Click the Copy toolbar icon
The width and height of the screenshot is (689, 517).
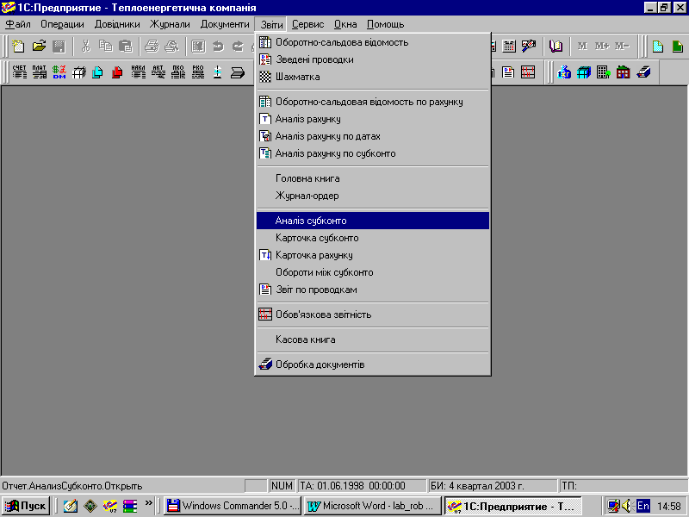pos(105,47)
